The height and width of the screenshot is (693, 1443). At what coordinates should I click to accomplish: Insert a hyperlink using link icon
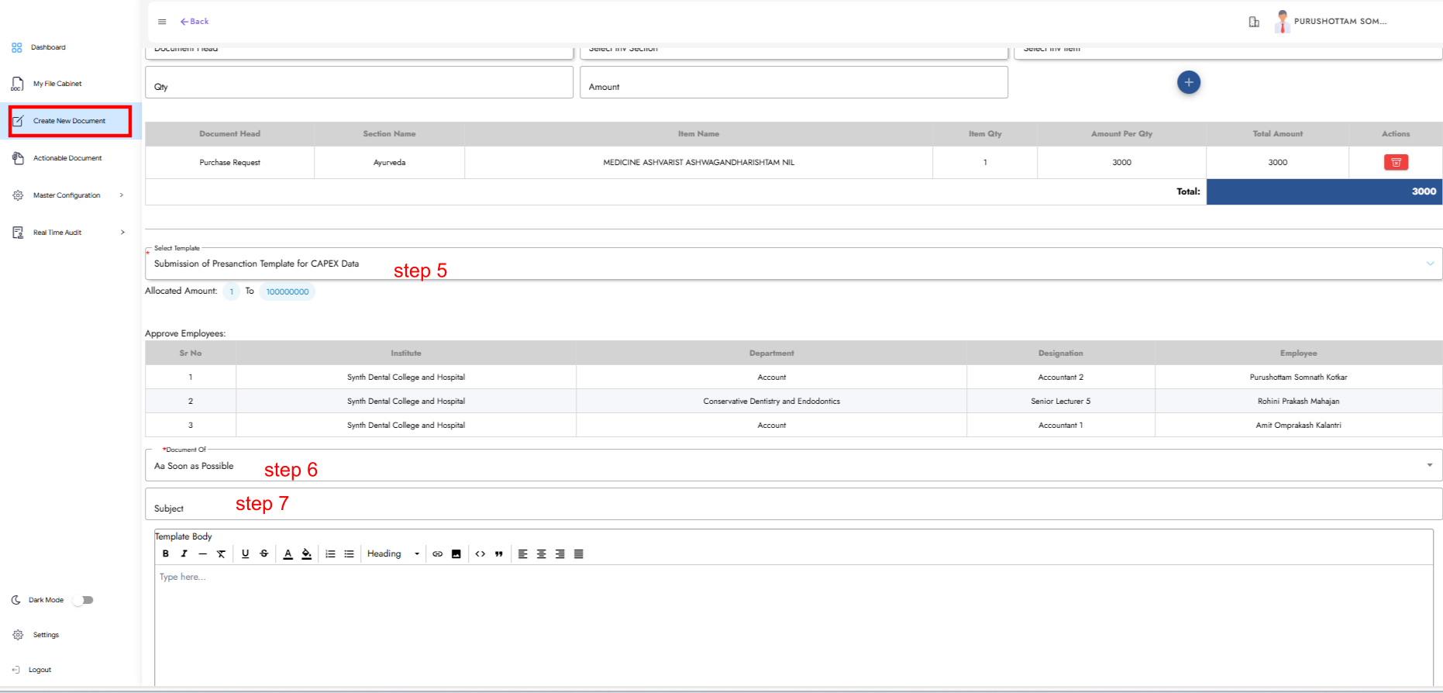tap(438, 553)
